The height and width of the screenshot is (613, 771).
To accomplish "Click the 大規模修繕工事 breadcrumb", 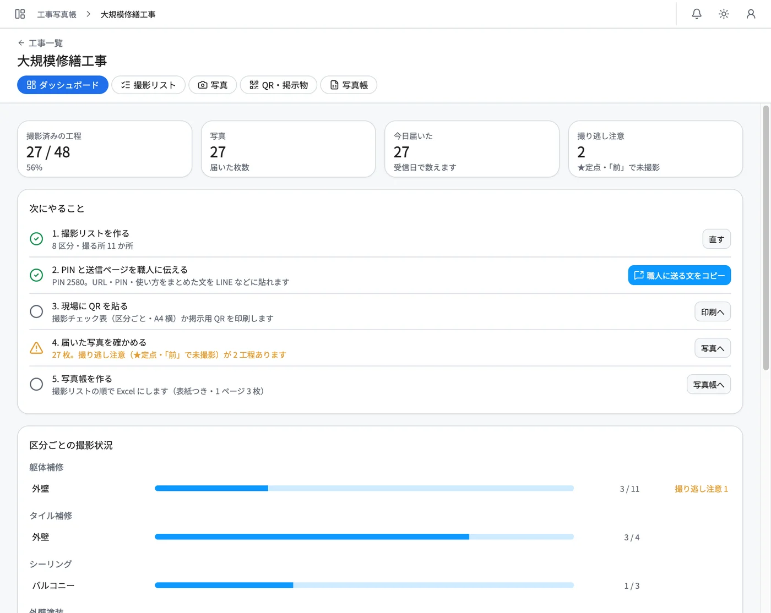I will [128, 14].
